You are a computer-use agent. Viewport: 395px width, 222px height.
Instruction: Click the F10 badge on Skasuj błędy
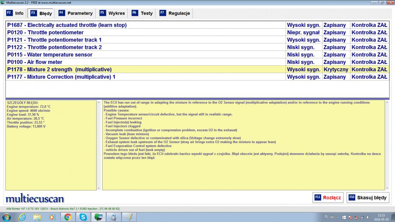[x=352, y=197]
